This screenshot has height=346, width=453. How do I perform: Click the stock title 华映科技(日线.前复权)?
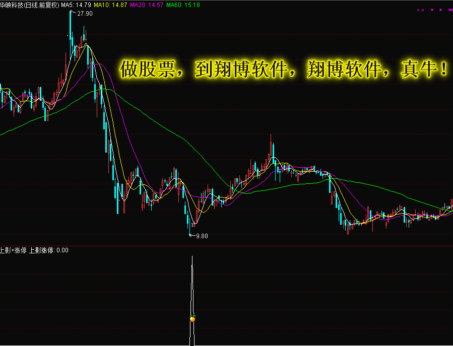[29, 5]
